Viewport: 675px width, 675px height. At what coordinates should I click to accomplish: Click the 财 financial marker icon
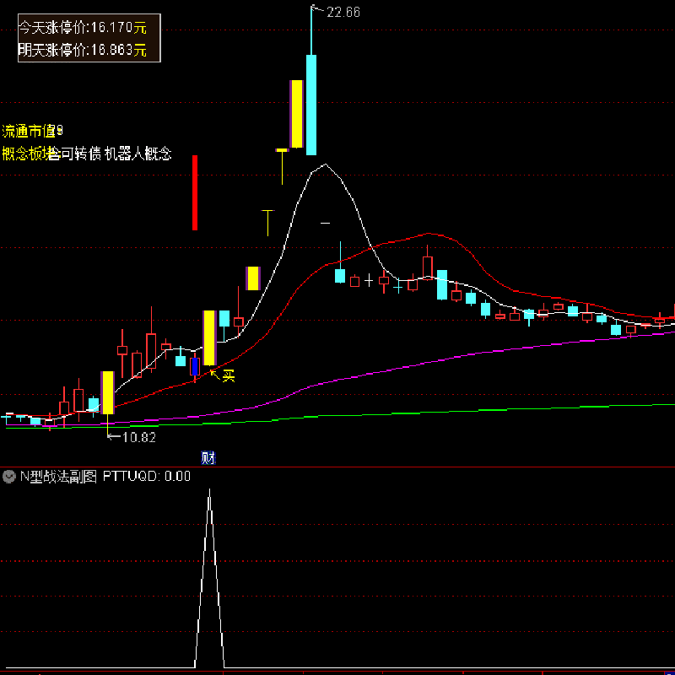pyautogui.click(x=208, y=458)
